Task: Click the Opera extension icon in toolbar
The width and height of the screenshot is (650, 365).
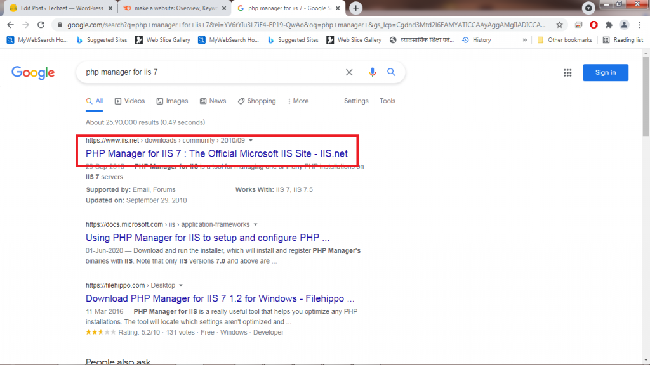Action: (x=594, y=25)
